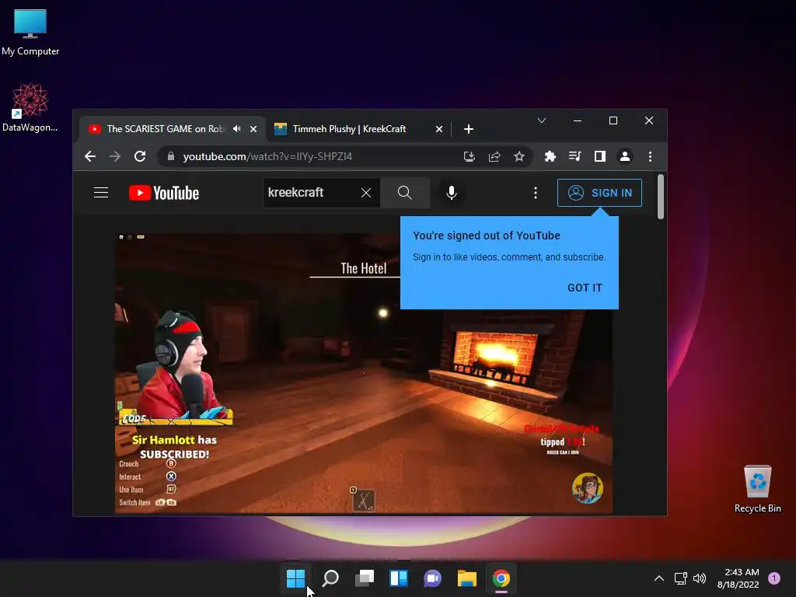
Task: Switch to The SCARIEST GAME YouTube tab
Action: click(165, 129)
